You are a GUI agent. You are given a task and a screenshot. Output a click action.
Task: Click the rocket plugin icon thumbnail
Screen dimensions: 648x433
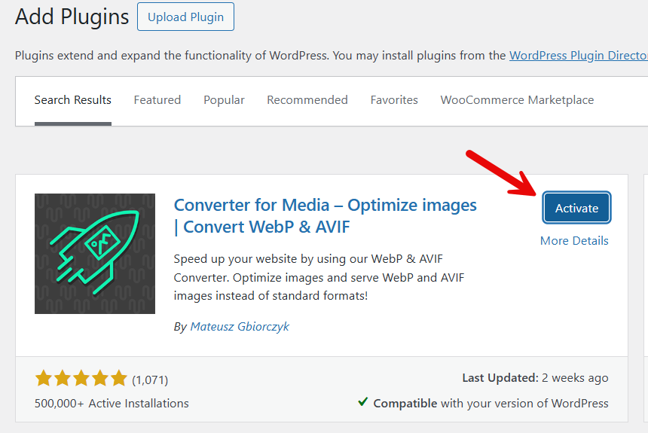pyautogui.click(x=95, y=254)
